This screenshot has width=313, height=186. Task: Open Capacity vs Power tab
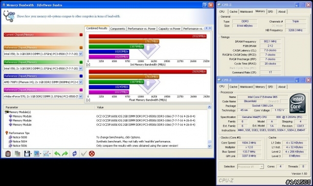tap(169, 28)
